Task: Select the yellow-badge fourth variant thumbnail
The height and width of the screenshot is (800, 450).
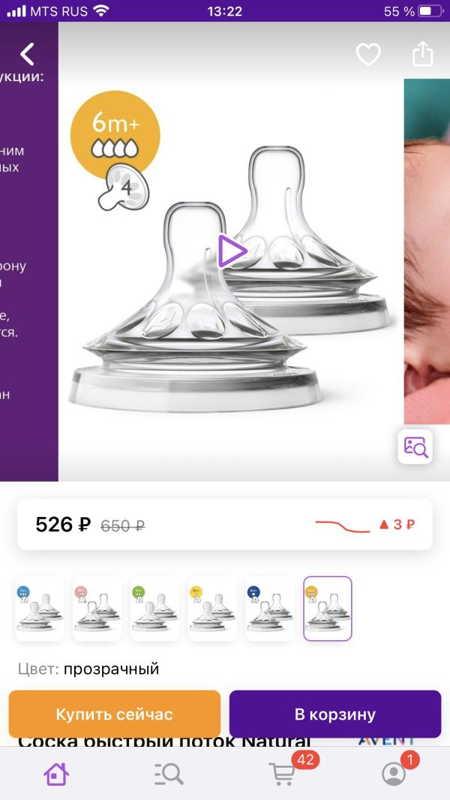Action: pos(212,609)
